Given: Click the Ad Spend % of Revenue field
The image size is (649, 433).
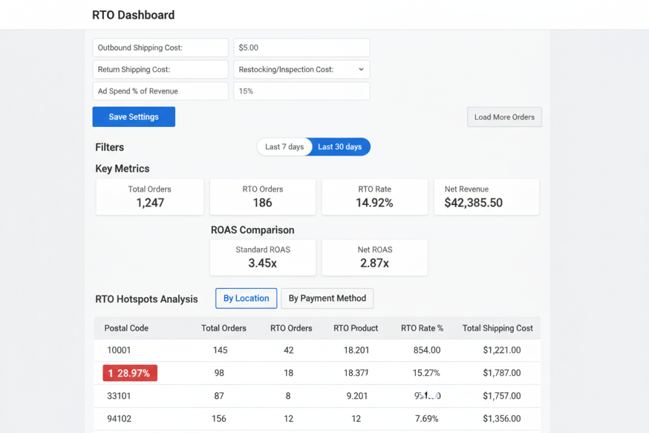Looking at the screenshot, I should tap(160, 91).
